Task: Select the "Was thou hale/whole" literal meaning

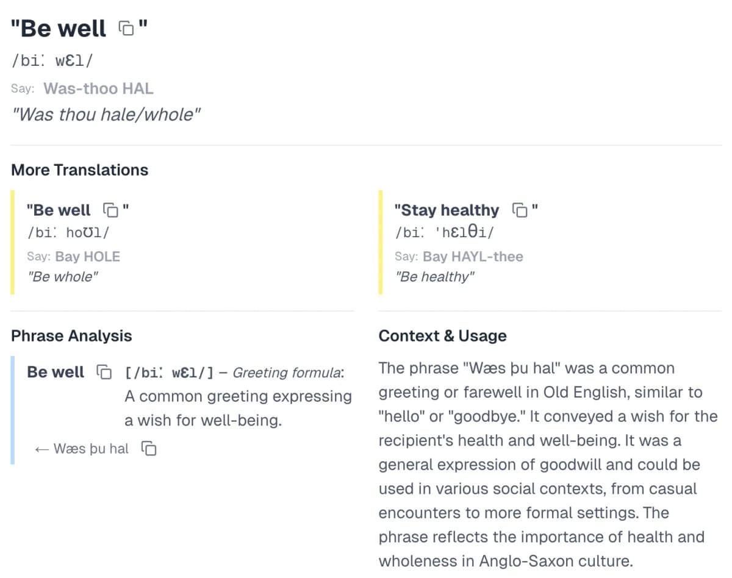Action: (x=106, y=114)
